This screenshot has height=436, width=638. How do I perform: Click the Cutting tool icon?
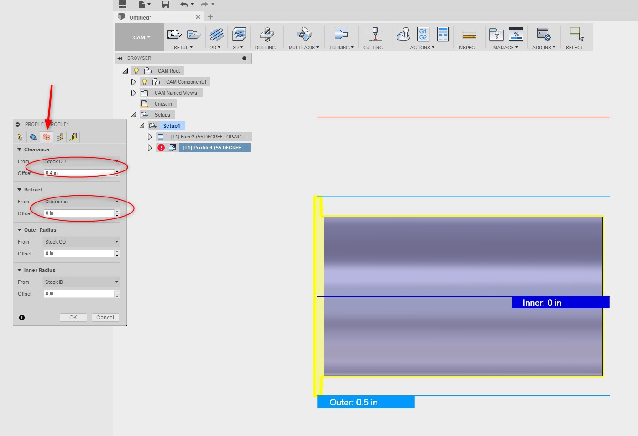point(374,35)
